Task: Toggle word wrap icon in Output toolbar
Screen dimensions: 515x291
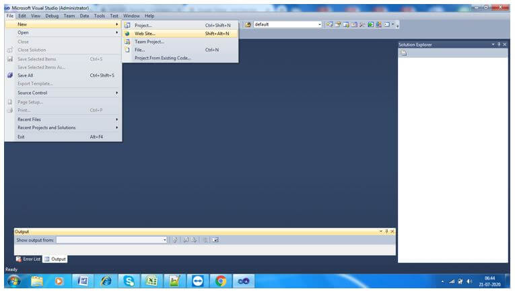Action: [x=215, y=240]
